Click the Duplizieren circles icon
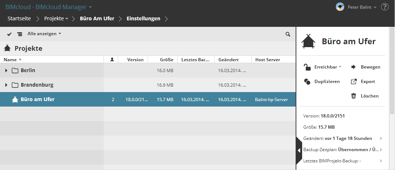 coord(307,82)
